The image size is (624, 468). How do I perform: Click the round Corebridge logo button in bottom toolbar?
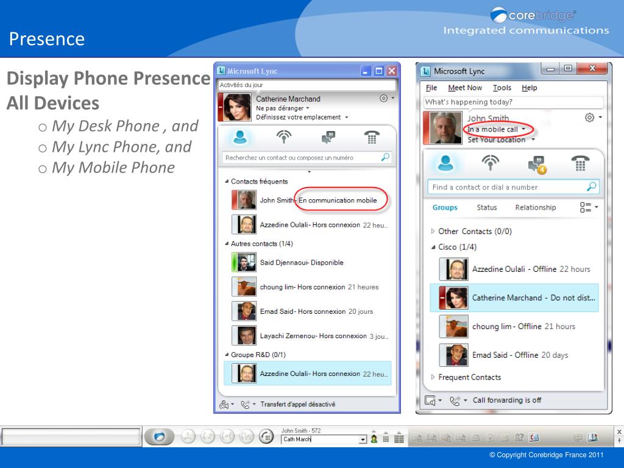point(159,436)
